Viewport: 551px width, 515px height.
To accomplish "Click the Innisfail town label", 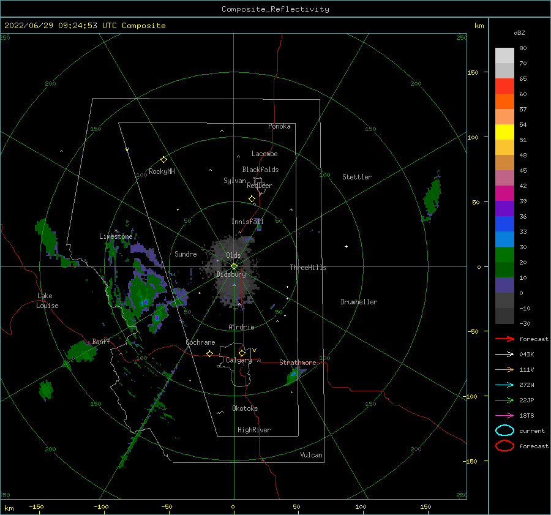I will (247, 222).
